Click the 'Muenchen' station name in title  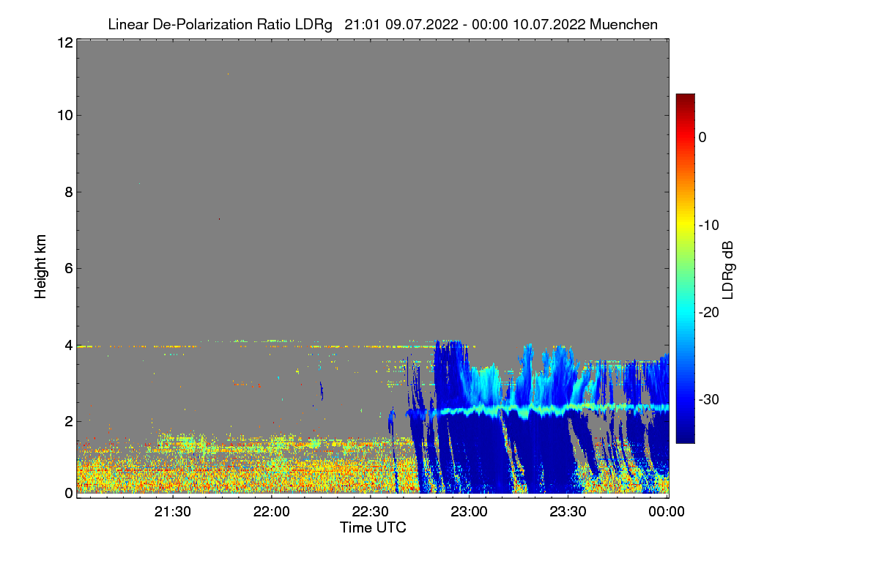coord(623,24)
